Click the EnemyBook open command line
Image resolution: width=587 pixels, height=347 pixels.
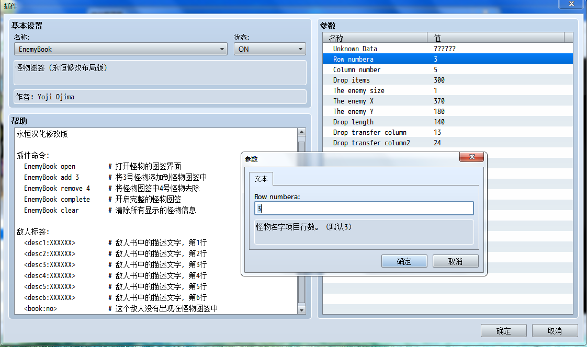(102, 166)
